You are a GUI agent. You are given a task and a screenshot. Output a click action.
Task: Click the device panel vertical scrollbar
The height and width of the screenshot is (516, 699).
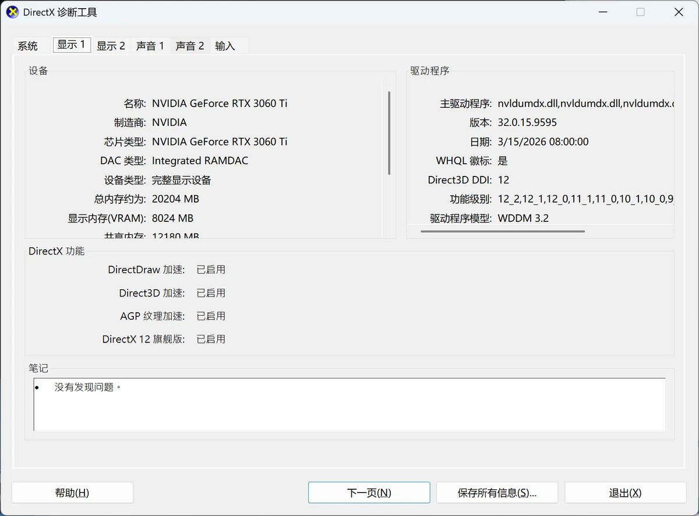click(389, 133)
